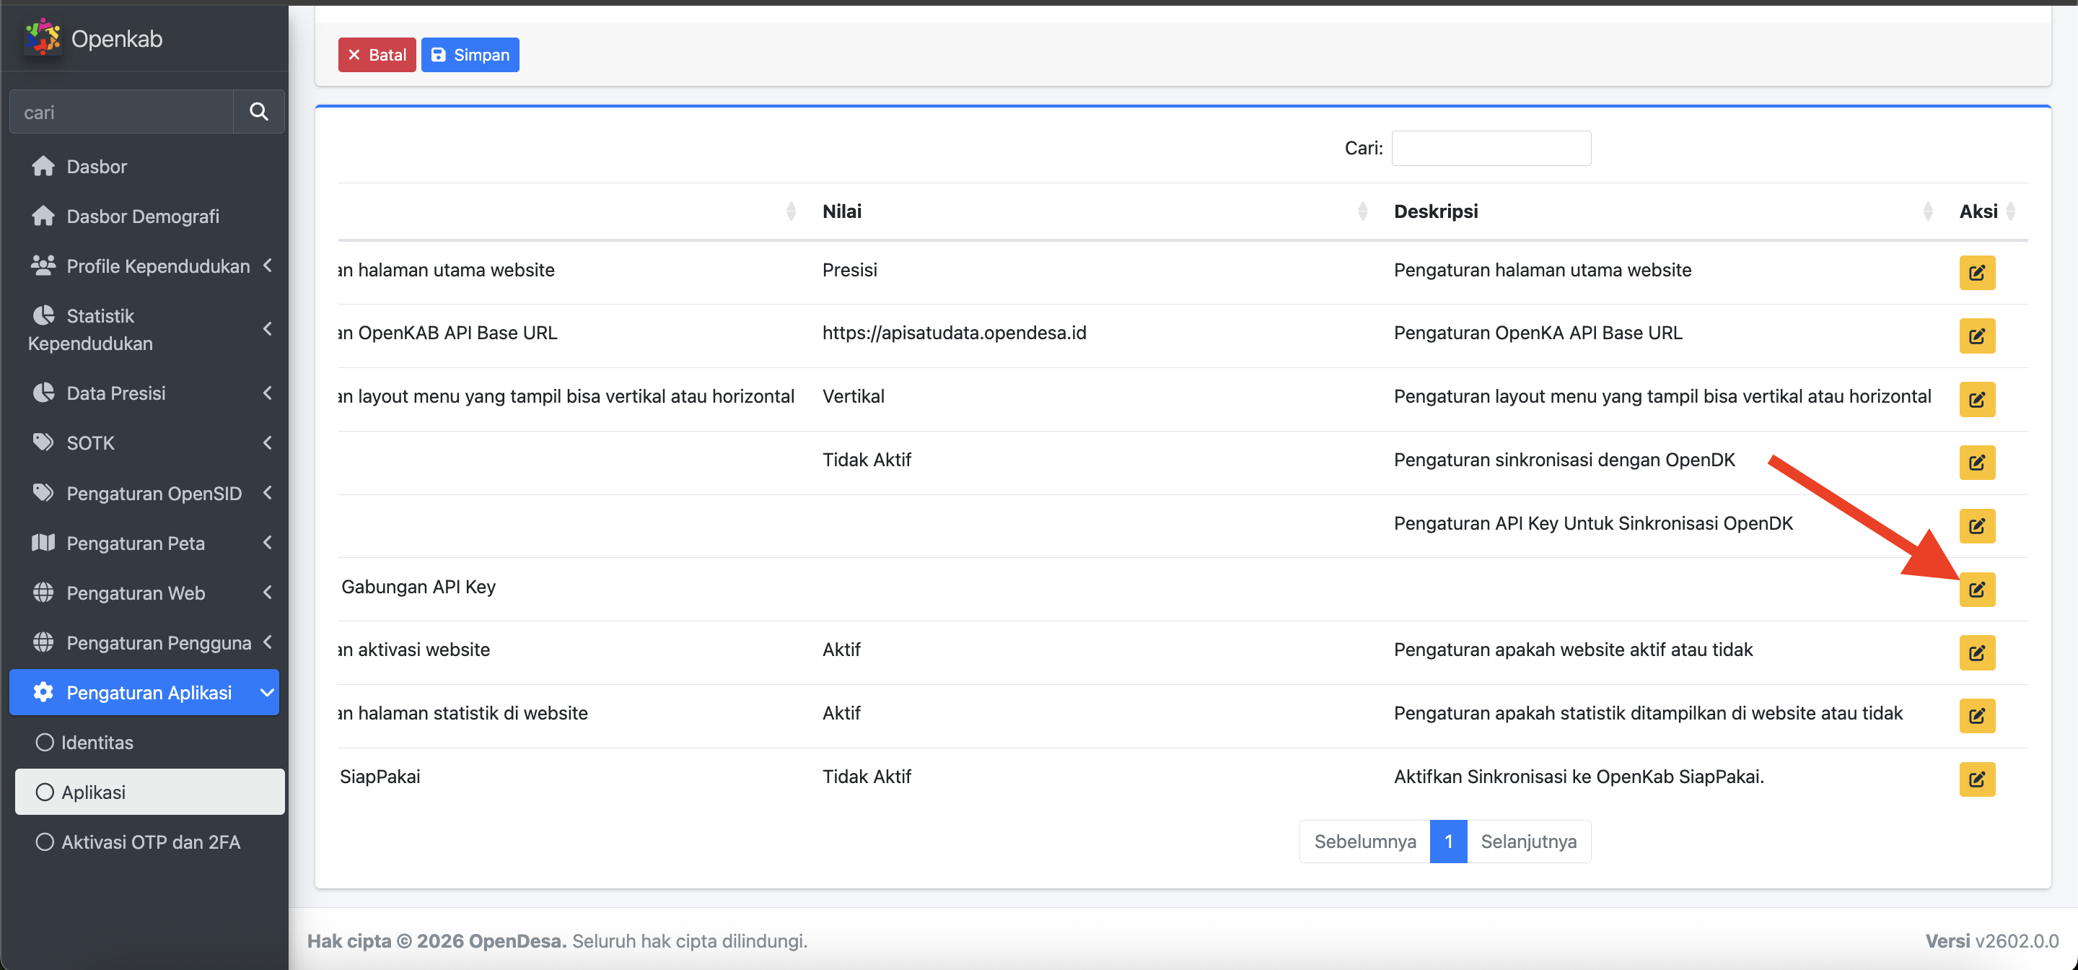Image resolution: width=2078 pixels, height=970 pixels.
Task: Expand the Data Presisi menu
Action: [x=116, y=393]
